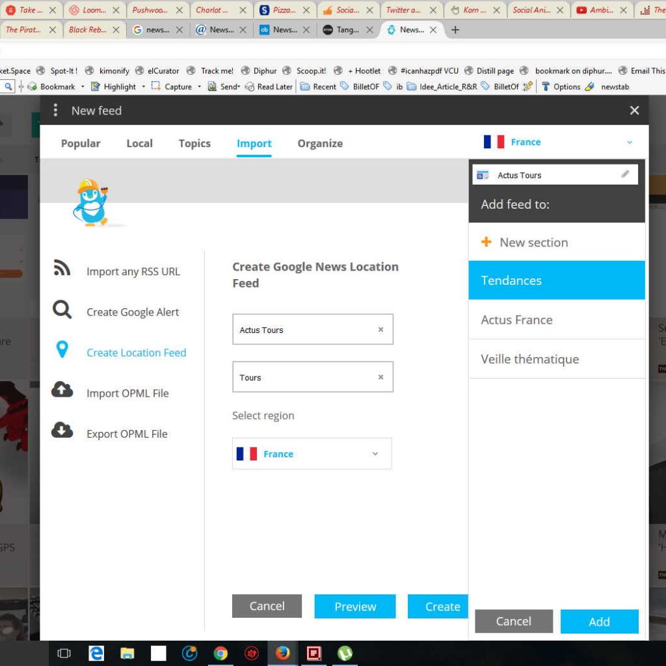This screenshot has width=666, height=666.
Task: Click the Highlight toolbar button
Action: tap(114, 87)
